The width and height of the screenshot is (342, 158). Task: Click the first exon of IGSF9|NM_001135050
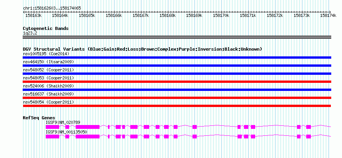[52, 137]
